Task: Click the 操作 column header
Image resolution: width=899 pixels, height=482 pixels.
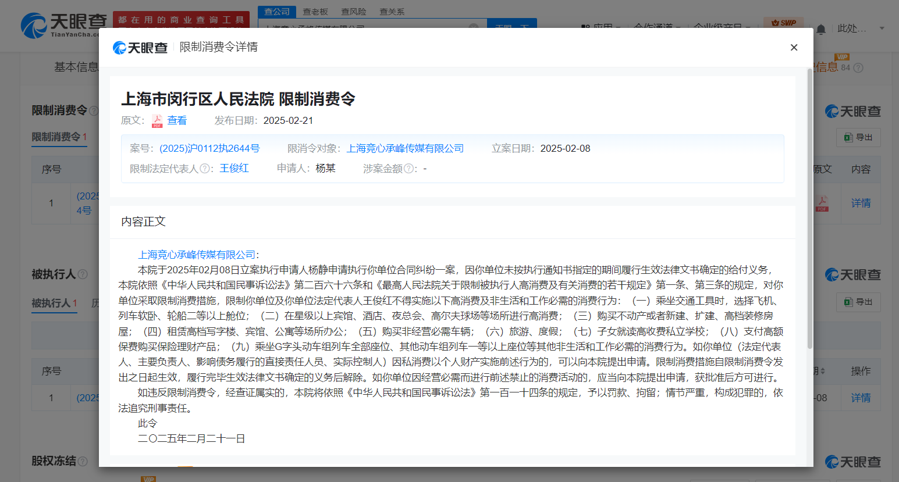Action: pos(861,371)
